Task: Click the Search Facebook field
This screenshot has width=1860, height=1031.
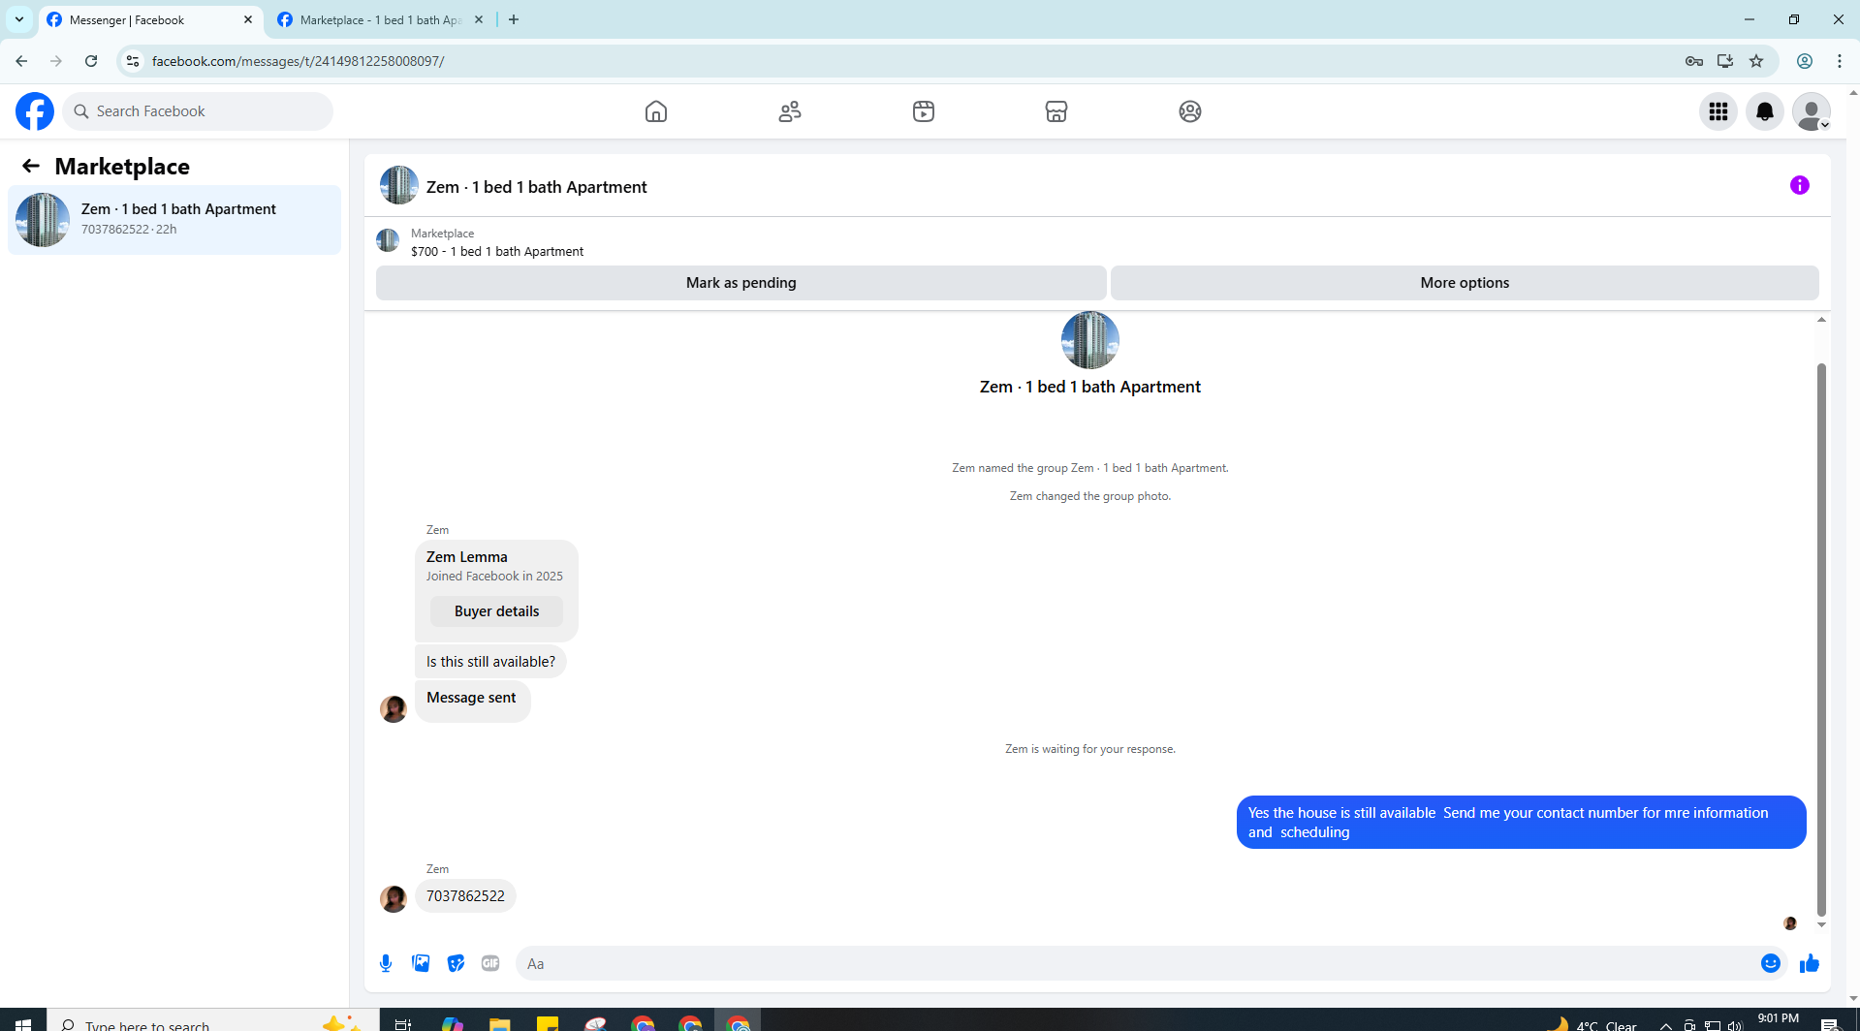Action: click(198, 111)
